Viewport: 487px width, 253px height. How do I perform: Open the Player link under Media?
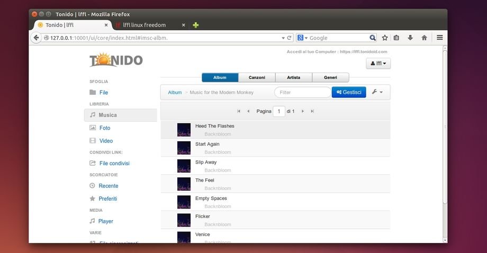click(x=105, y=221)
